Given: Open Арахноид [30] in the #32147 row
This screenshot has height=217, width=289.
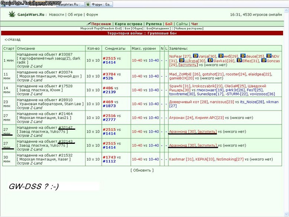Looking at the screenshot, I should pos(182,132).
